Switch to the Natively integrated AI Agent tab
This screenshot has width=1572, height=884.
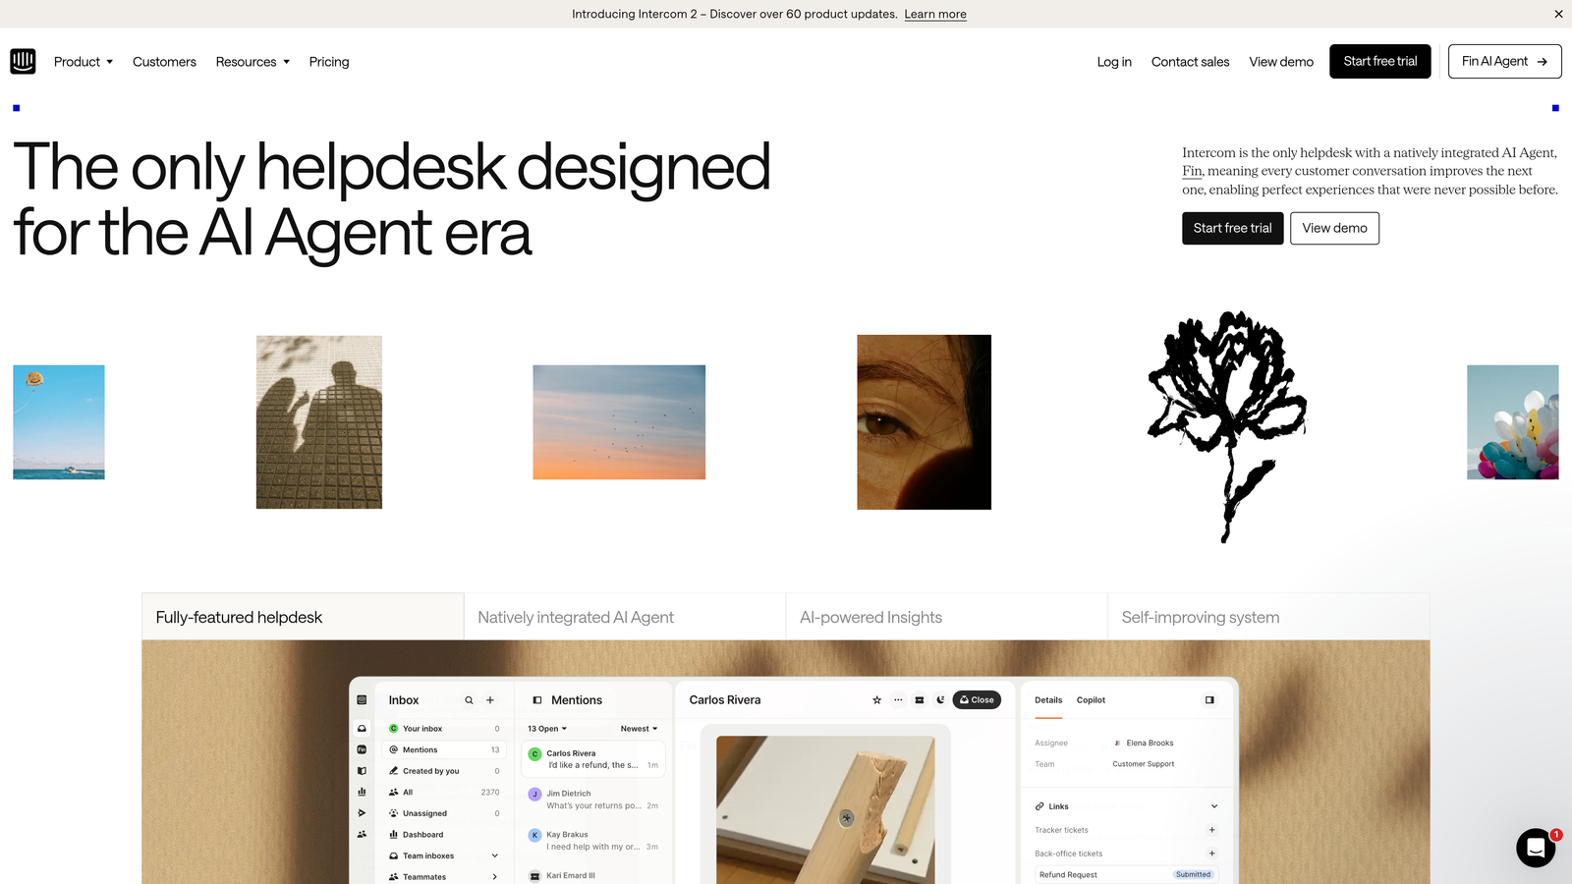tap(625, 617)
